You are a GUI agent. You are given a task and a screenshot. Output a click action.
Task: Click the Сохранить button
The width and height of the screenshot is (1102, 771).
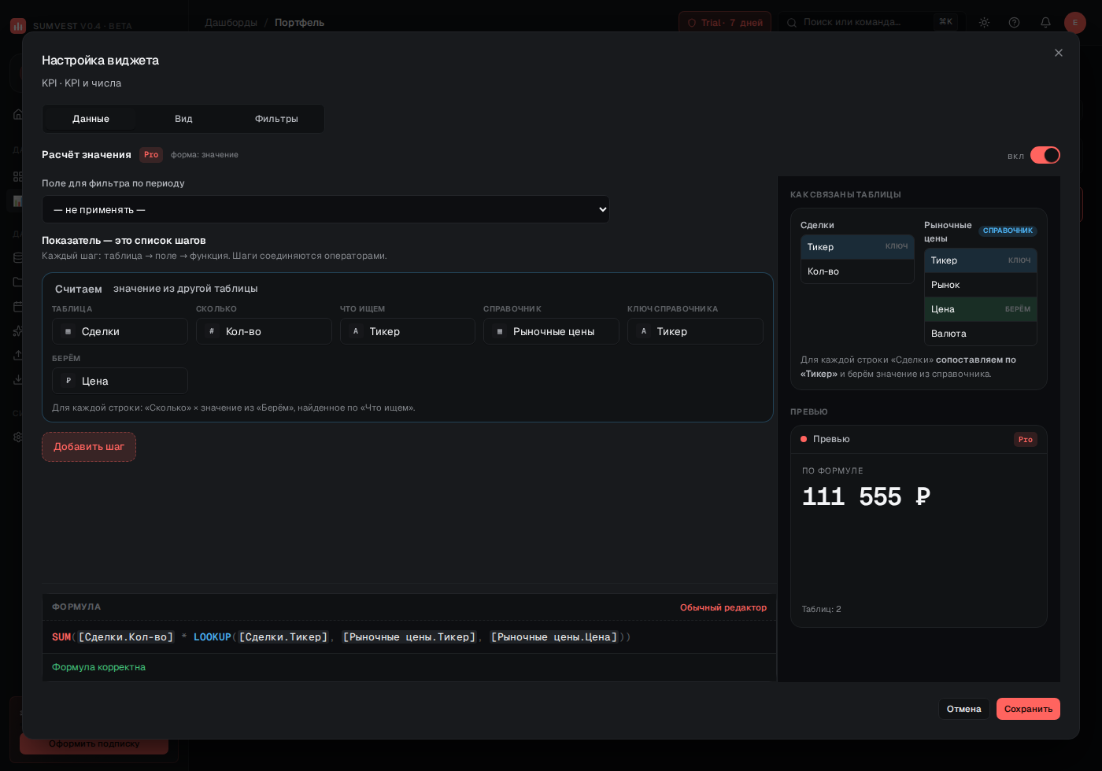pos(1028,709)
